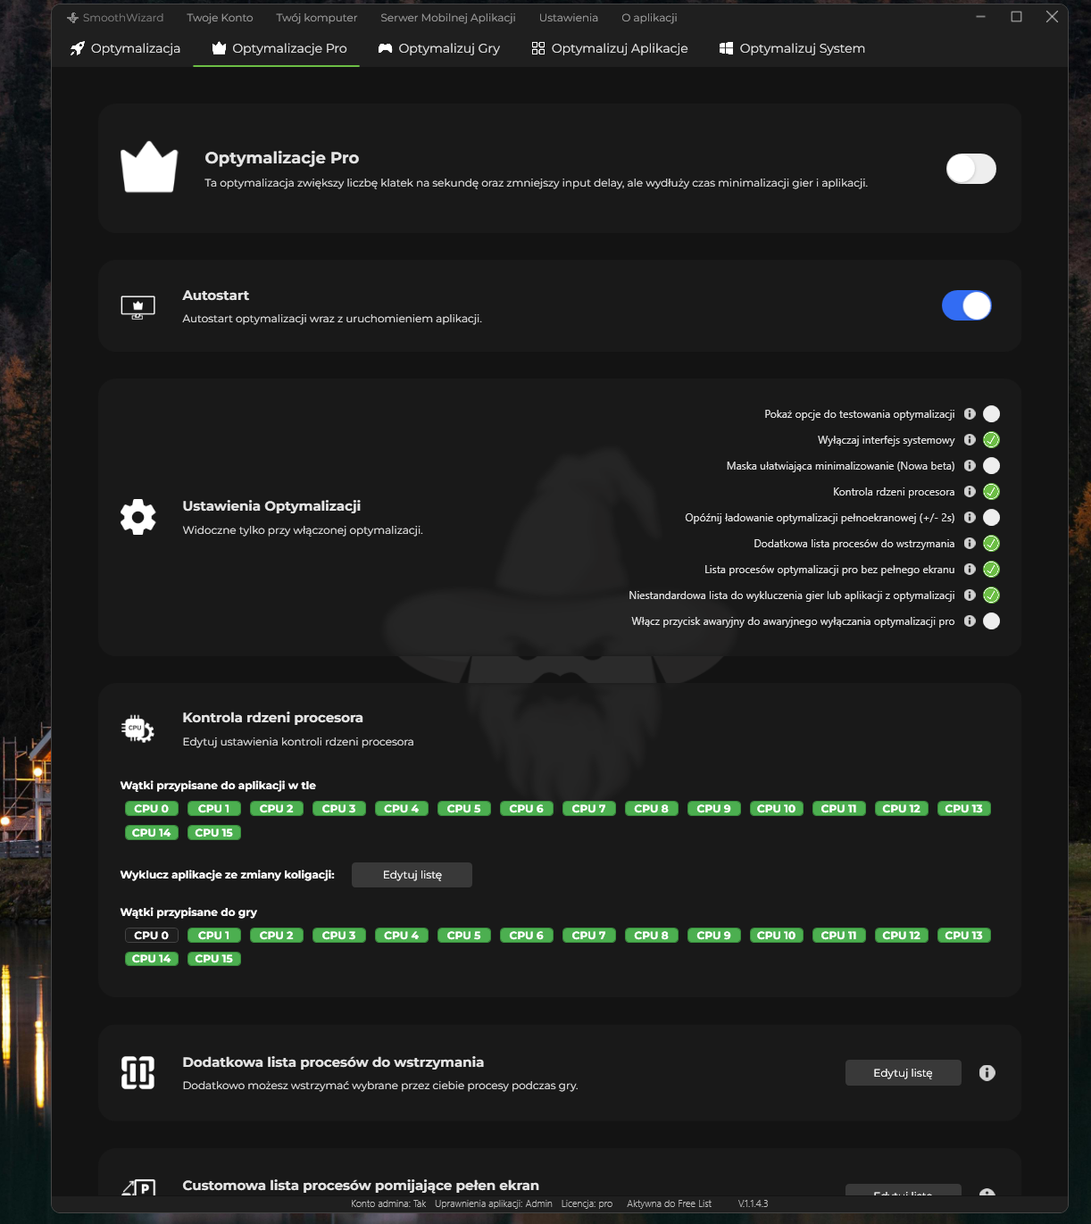Screen dimensions: 1091x1224
Task: Click the CPU chip icon in Kontrola rdzeni procesora
Action: click(137, 729)
